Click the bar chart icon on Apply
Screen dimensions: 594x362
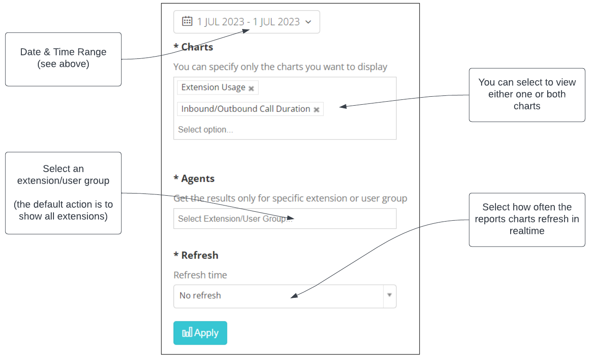[187, 333]
